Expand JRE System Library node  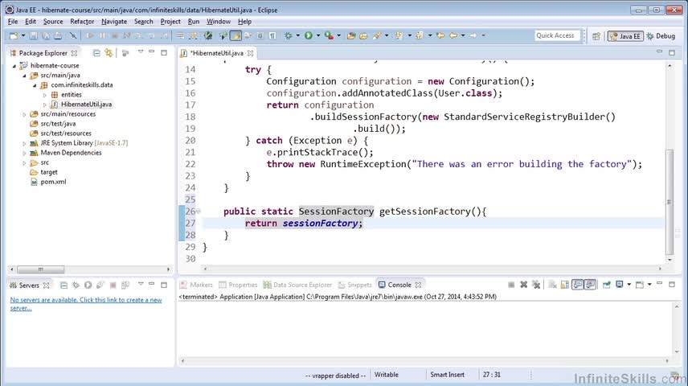click(x=25, y=143)
